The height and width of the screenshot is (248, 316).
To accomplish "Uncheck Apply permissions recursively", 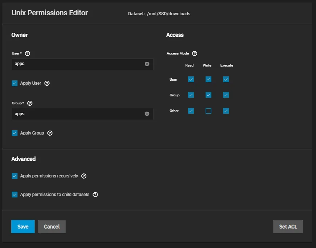I will (15, 176).
